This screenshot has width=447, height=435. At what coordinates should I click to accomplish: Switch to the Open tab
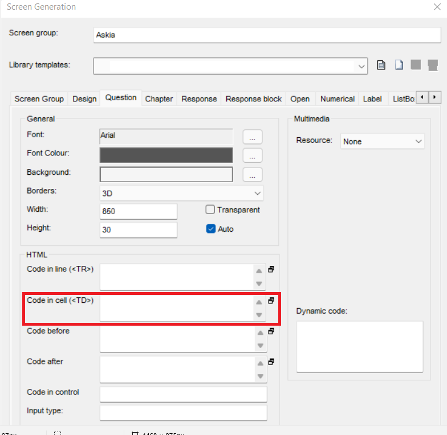300,99
